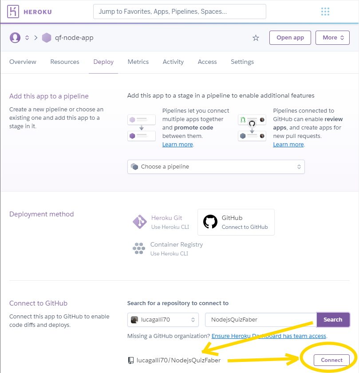Expand the More menu button
Image resolution: width=359 pixels, height=373 pixels.
click(333, 38)
